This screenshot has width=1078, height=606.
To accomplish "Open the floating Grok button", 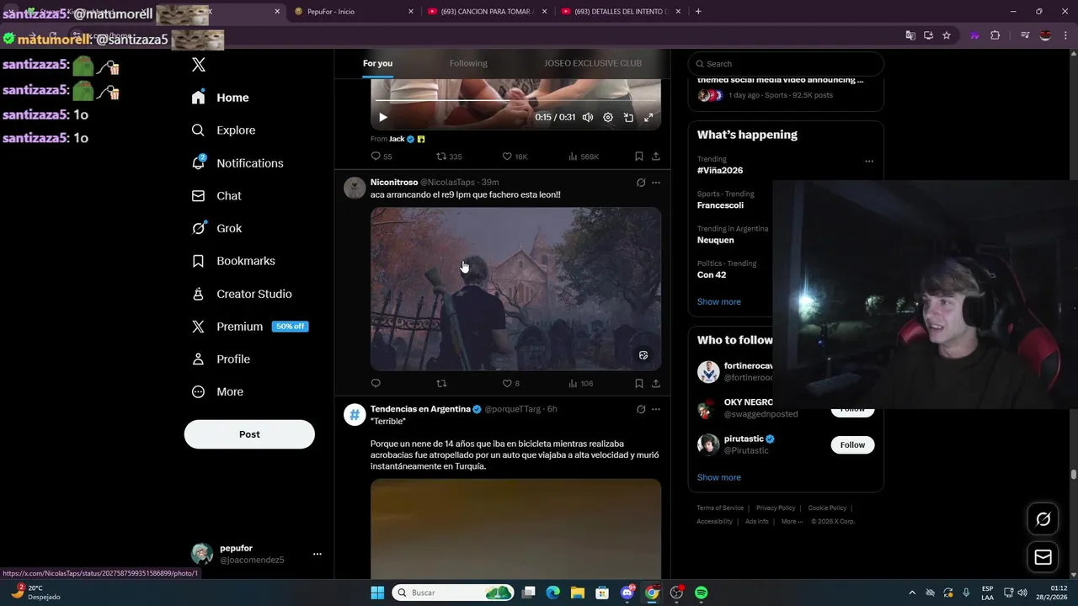I will pos(1043,519).
